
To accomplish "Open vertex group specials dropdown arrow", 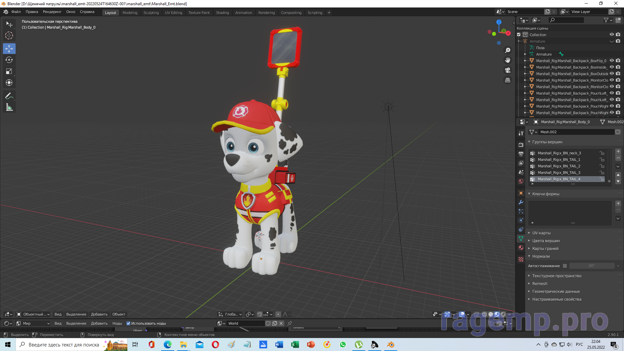I will [618, 166].
